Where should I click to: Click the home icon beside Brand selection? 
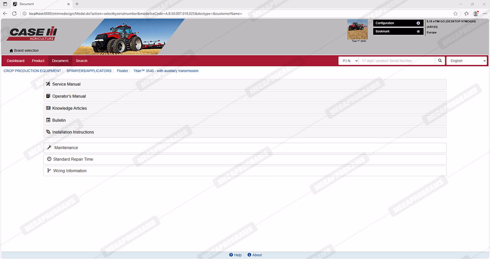pyautogui.click(x=11, y=51)
